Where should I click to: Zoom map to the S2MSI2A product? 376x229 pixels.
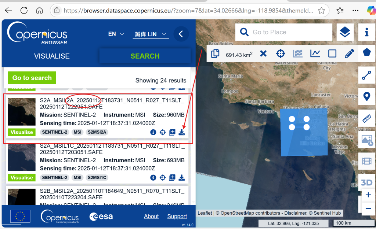pyautogui.click(x=163, y=132)
